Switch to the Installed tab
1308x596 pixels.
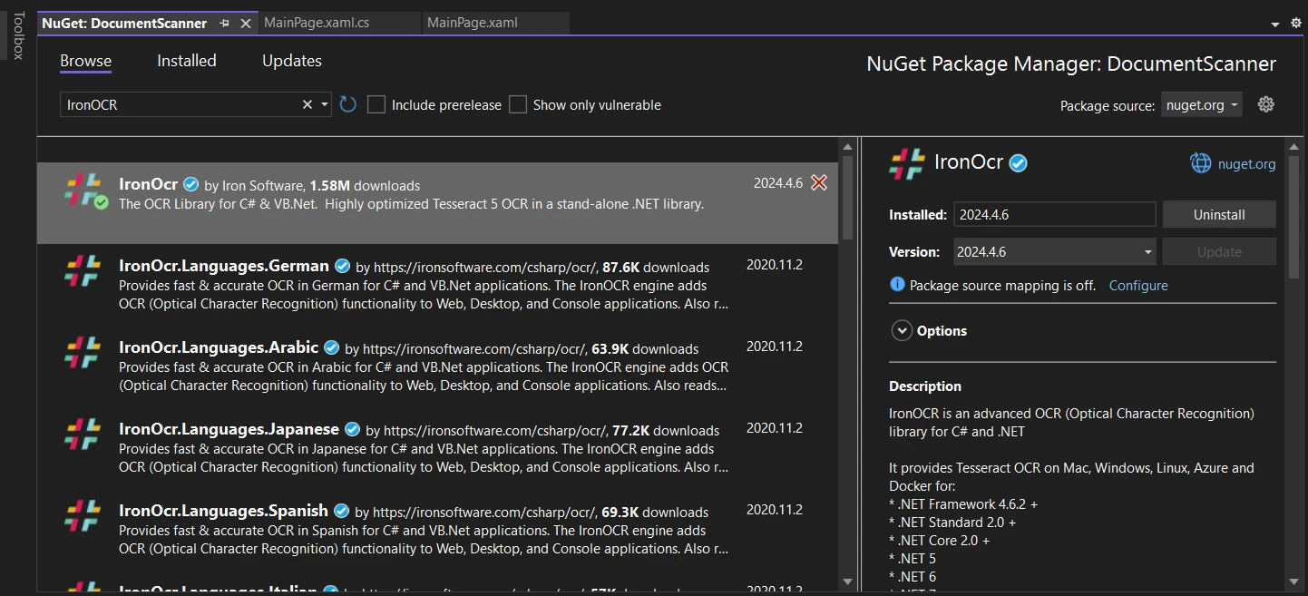coord(187,61)
